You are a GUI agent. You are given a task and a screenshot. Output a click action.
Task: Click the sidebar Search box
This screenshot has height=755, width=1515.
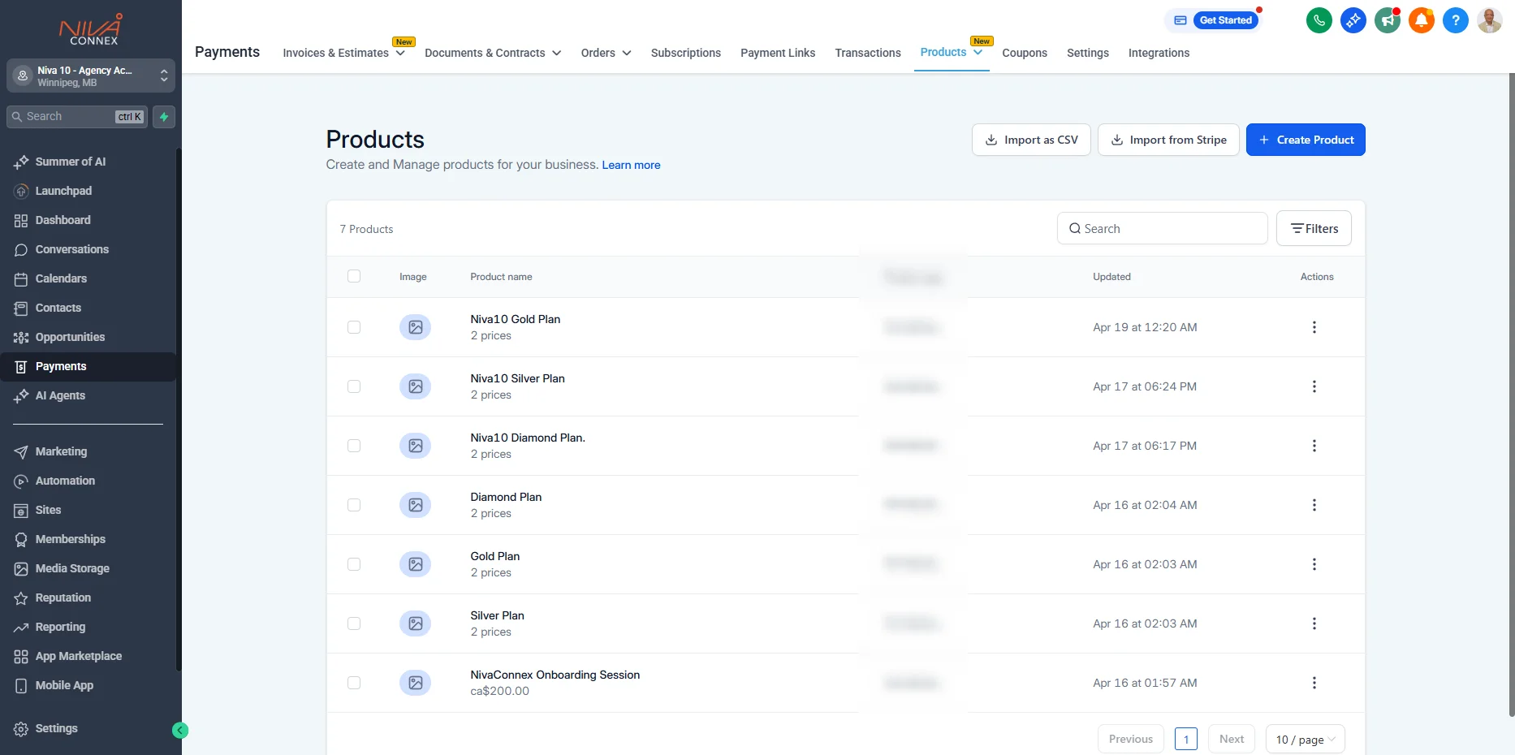(78, 117)
